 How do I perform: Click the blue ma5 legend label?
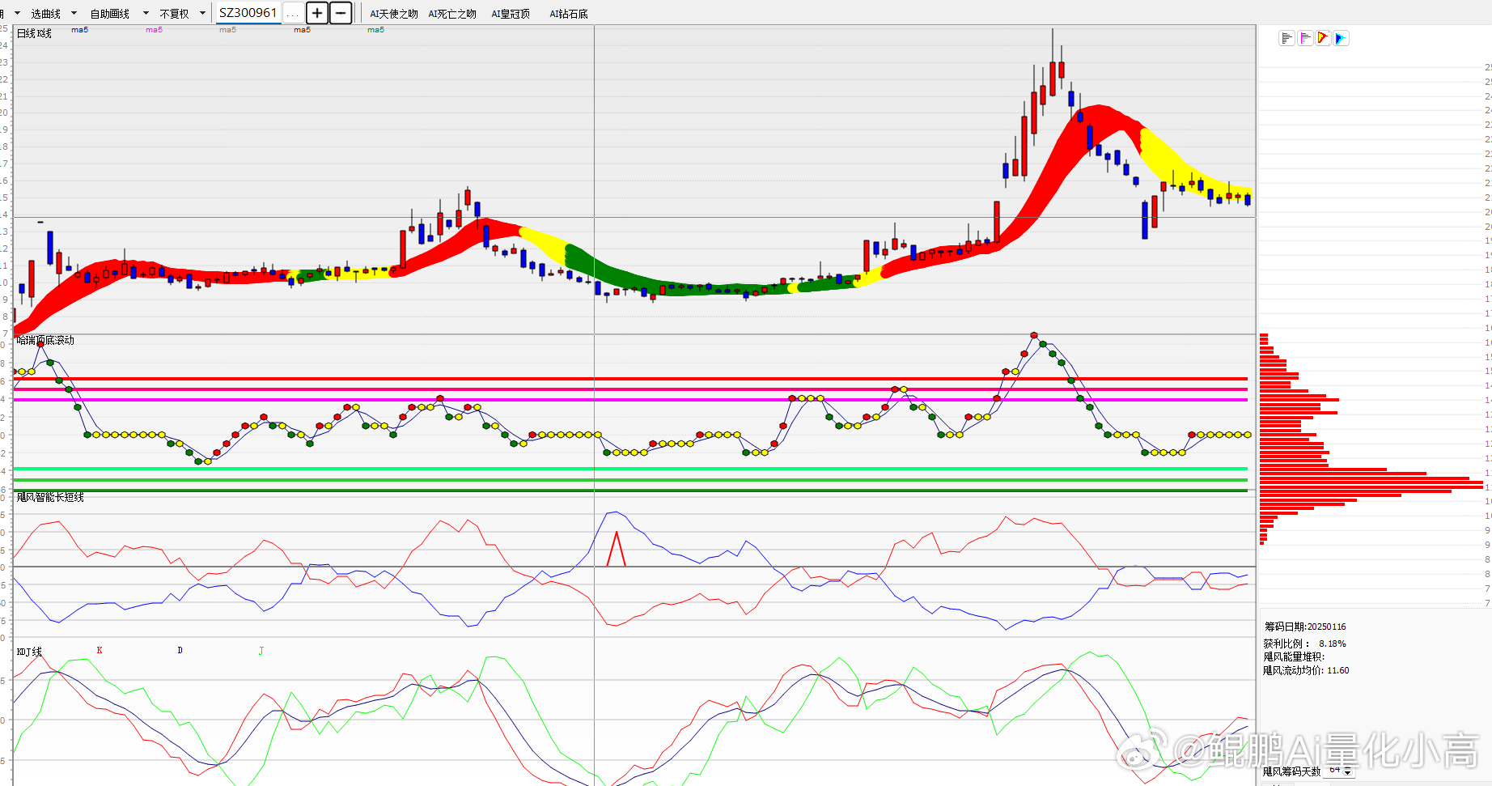click(x=79, y=30)
